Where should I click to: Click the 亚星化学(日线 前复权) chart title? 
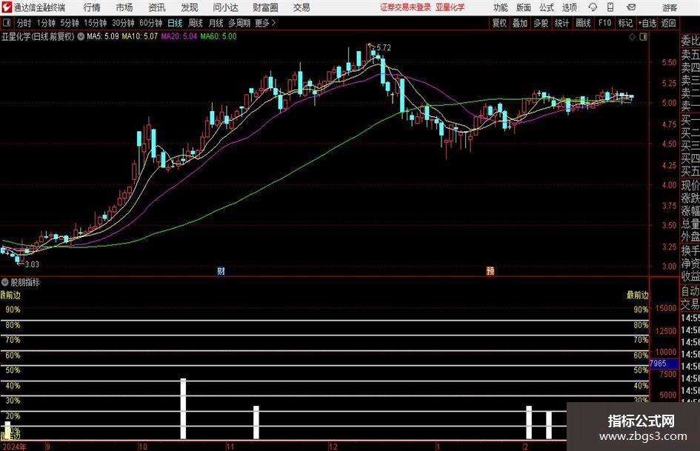[x=38, y=36]
